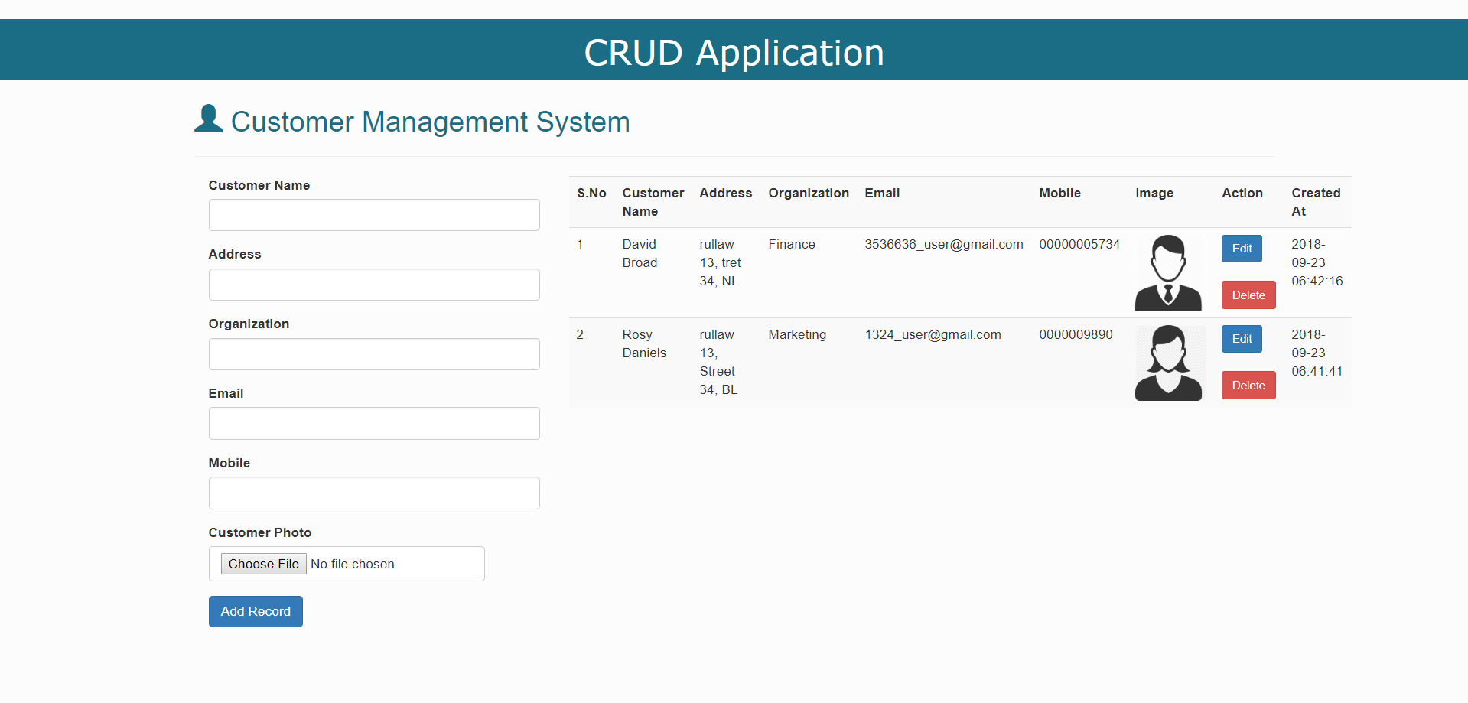The image size is (1468, 703).
Task: Select the email 3536636_user@gmail.com
Action: [x=944, y=244]
